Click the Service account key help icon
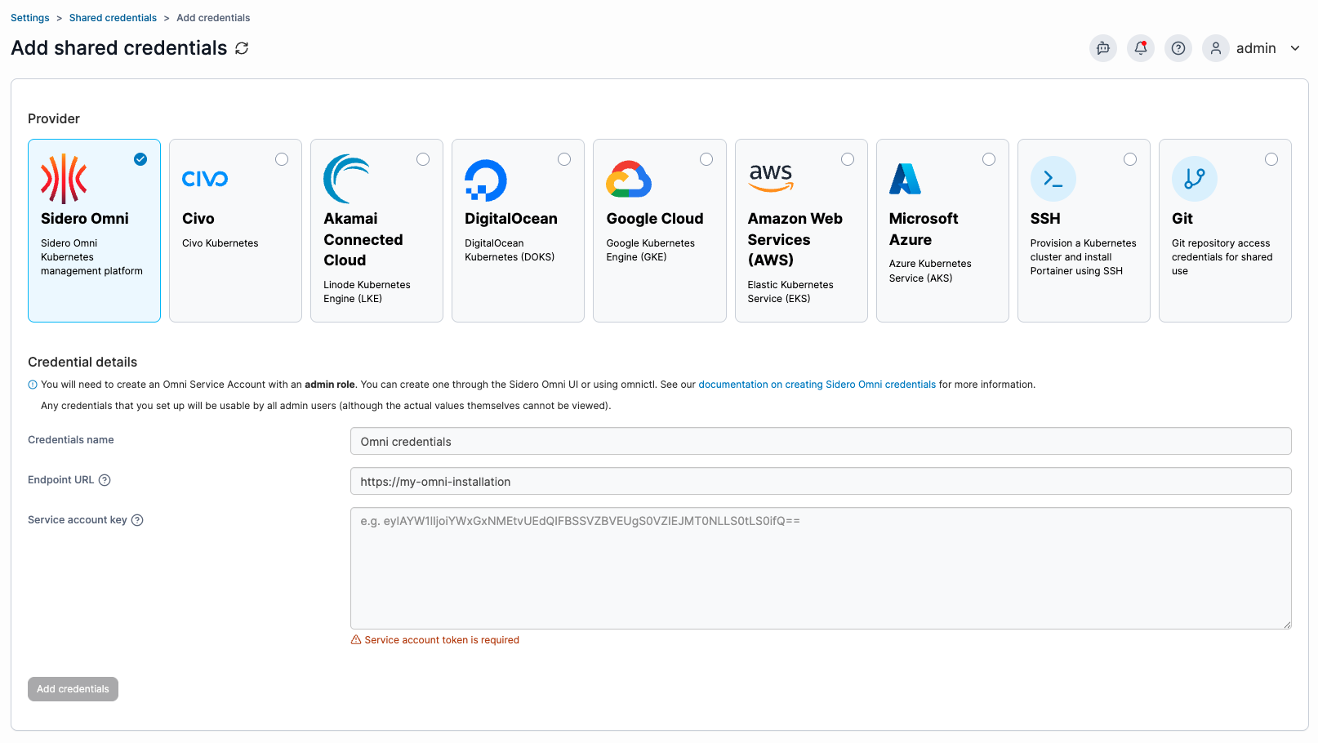Image resolution: width=1318 pixels, height=743 pixels. click(x=137, y=520)
